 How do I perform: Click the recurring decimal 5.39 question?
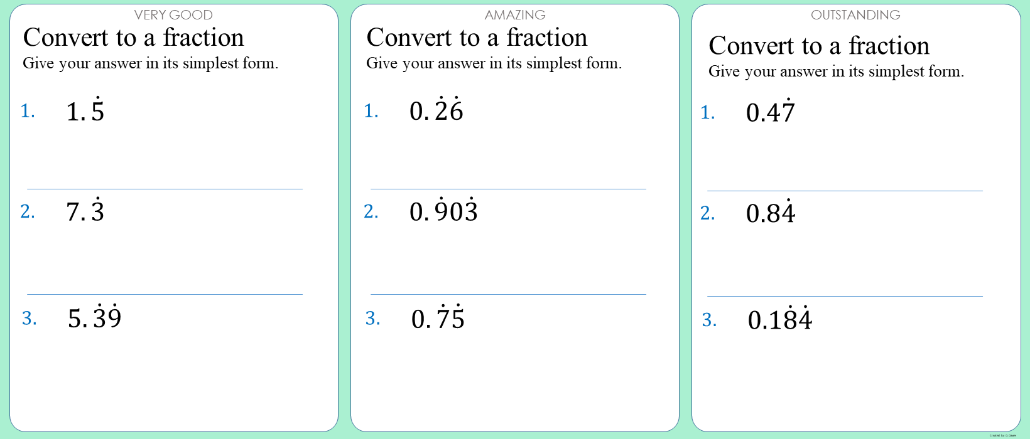(94, 318)
